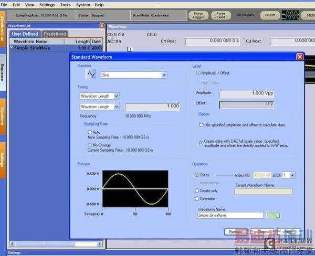Screen dimensions: 315x256
Task: Select Auto sampling rate option
Action: click(90, 132)
